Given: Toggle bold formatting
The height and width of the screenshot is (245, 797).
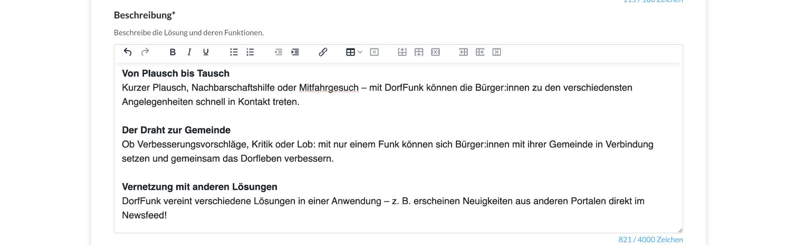Looking at the screenshot, I should [173, 52].
